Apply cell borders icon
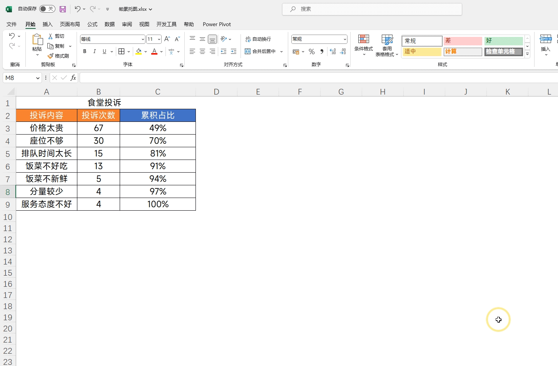This screenshot has height=366, width=558. tap(122, 52)
